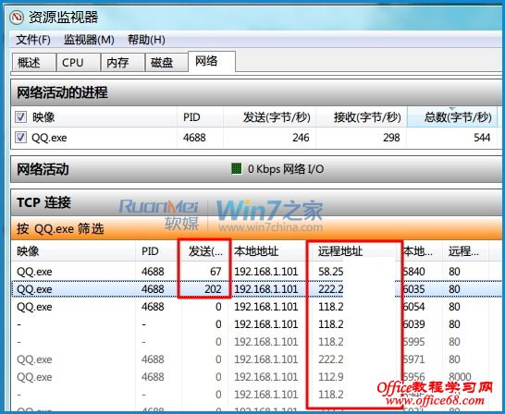Open the 帮助(H) menu

146,40
